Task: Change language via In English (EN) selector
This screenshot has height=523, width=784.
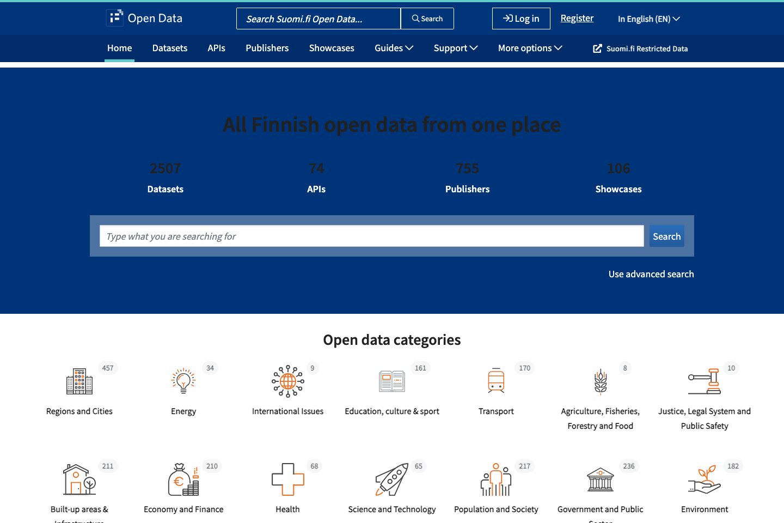Action: 648,19
